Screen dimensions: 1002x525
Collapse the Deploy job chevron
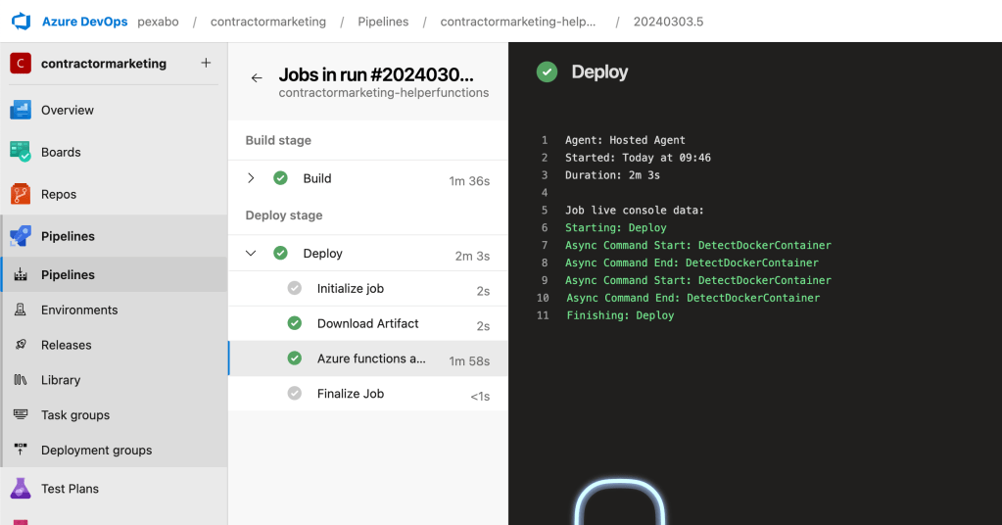[251, 254]
